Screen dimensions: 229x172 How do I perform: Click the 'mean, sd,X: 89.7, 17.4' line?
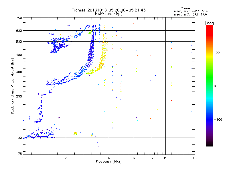coord(190,14)
